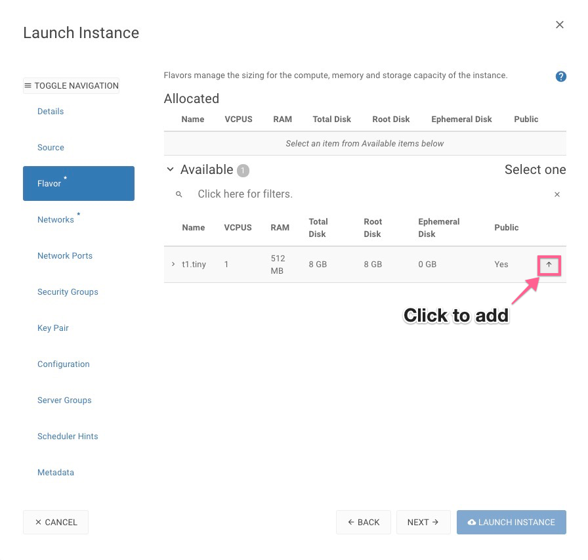Open the Source step

tap(51, 148)
